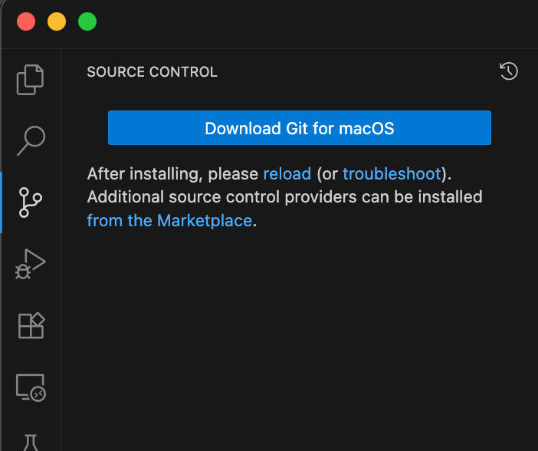
Task: Follow the 'from the Marketplace' link
Action: [169, 221]
